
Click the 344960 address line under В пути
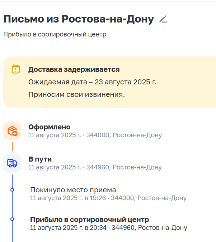click(x=95, y=167)
